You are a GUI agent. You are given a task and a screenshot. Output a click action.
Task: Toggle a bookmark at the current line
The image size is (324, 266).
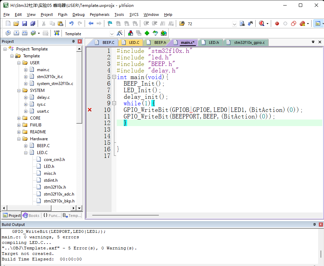(110, 23)
